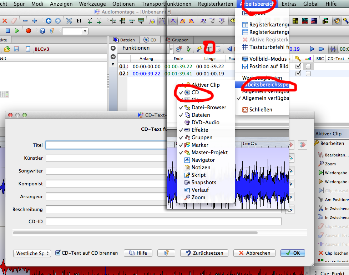Screen dimensions: 349x275
Task: Click the blue plus zoom-in icon
Action: [x=35, y=21]
